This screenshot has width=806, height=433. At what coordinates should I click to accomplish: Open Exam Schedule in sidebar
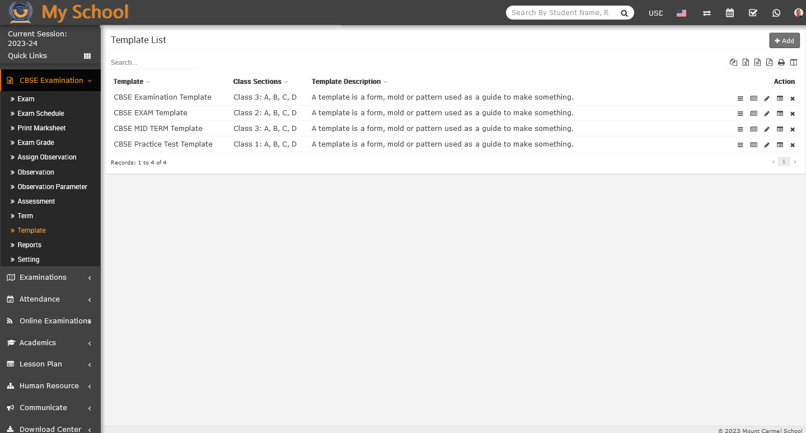pos(41,114)
